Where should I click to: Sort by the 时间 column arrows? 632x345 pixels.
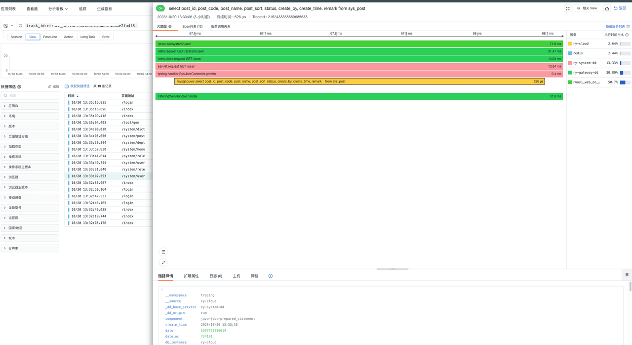pyautogui.click(x=78, y=96)
